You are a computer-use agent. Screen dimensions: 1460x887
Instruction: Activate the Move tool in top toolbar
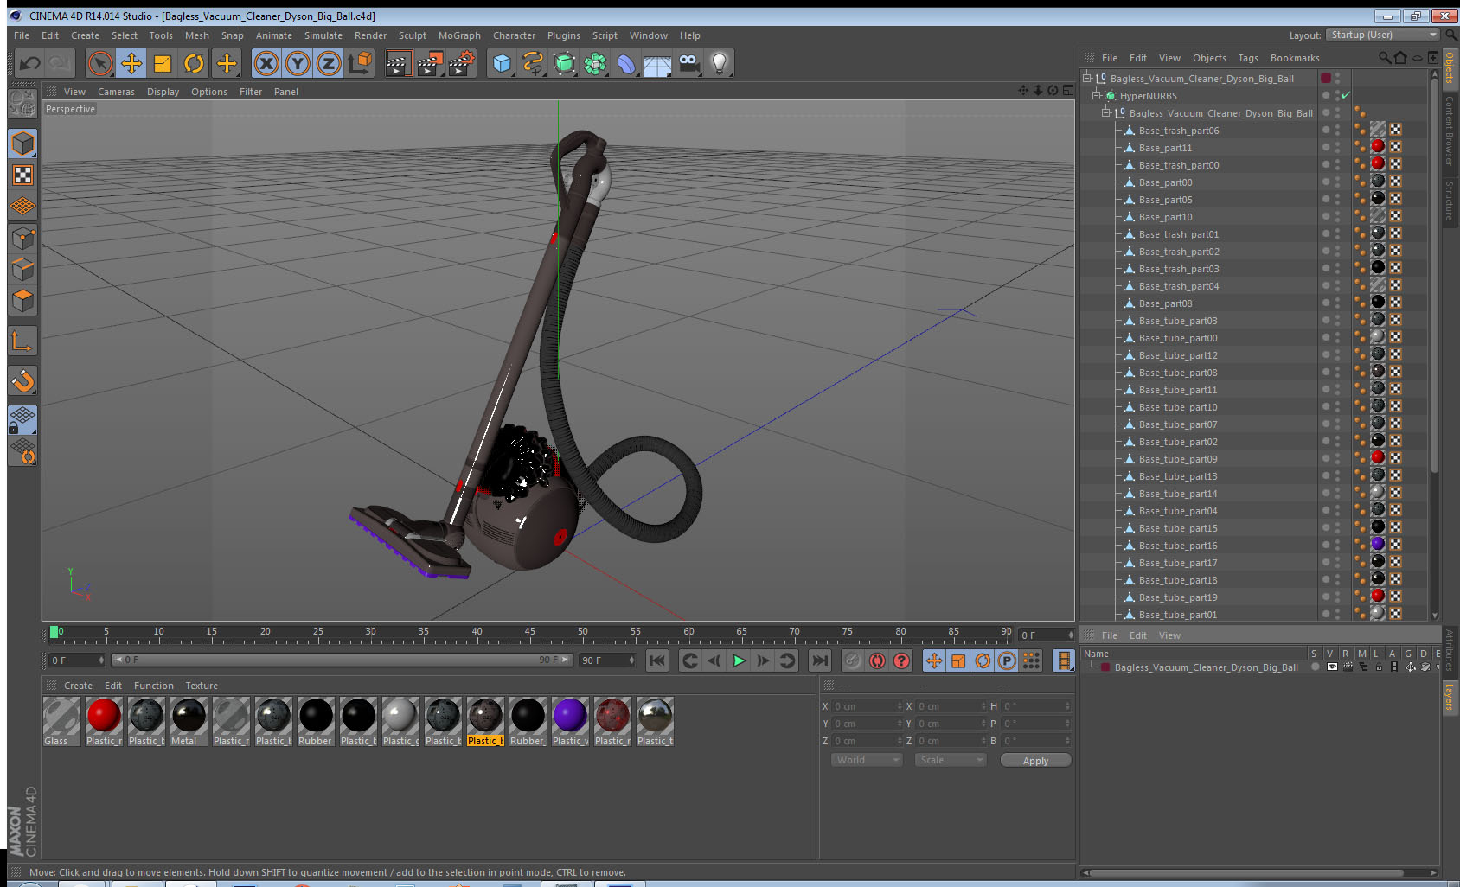[131, 63]
